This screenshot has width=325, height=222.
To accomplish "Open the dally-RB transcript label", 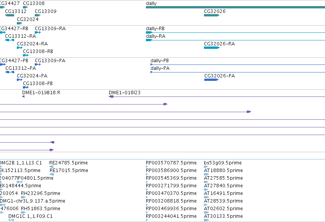I will (155, 29).
